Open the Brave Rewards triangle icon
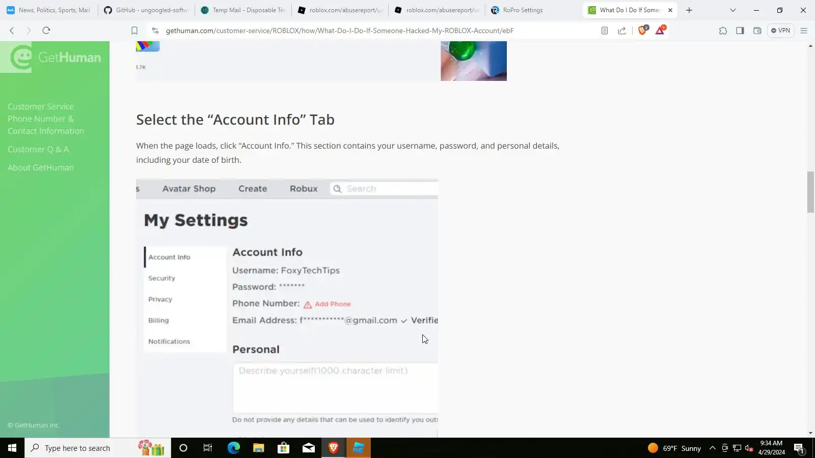Viewport: 815px width, 458px height. [660, 30]
